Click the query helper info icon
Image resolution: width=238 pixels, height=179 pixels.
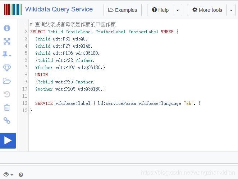(x=7, y=28)
